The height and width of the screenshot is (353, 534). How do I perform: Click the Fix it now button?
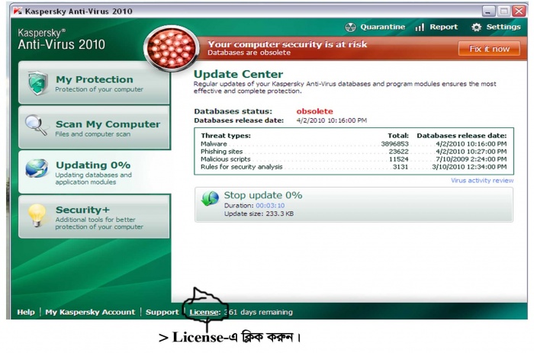point(489,49)
